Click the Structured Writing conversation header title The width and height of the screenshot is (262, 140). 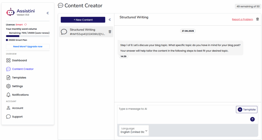click(134, 17)
